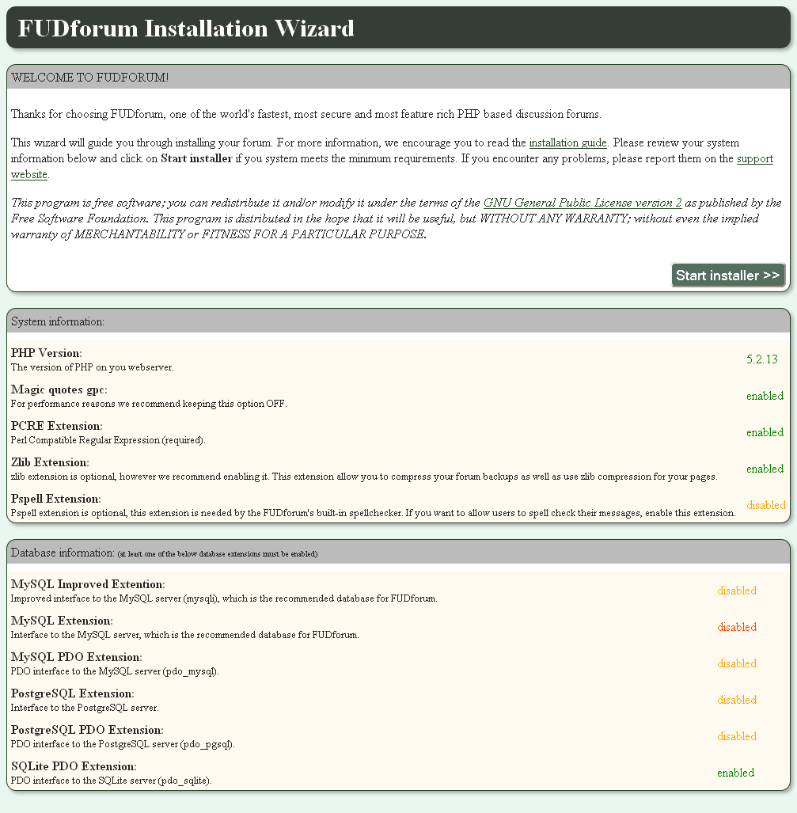Click the Pspell Extension disabled status
The image size is (797, 813).
click(766, 505)
